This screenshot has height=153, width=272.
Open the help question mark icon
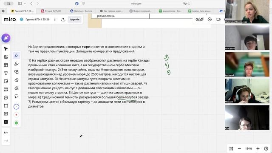pos(266,148)
